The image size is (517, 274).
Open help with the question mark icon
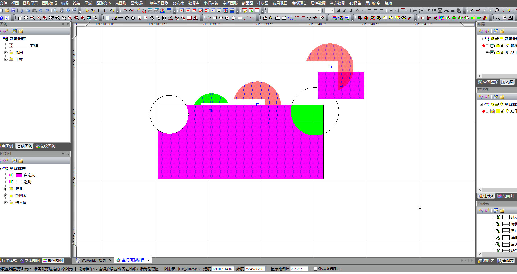tap(68, 10)
